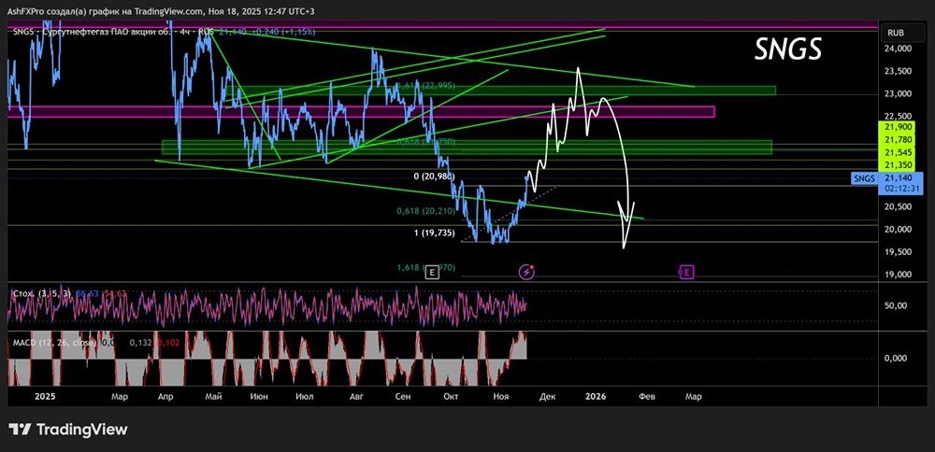Click the 22,500 price axis label

897,117
